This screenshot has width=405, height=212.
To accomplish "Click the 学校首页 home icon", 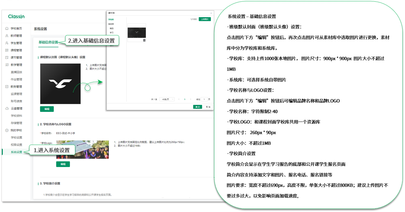I will coord(7,28).
